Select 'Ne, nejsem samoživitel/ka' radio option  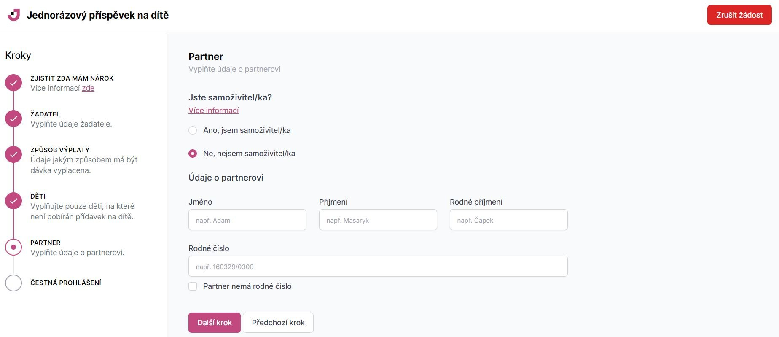[x=193, y=154]
